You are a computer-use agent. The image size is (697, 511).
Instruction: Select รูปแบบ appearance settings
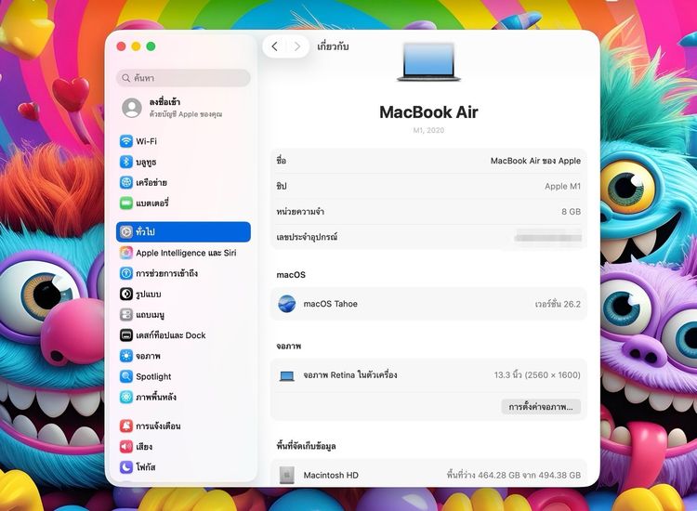[183, 294]
